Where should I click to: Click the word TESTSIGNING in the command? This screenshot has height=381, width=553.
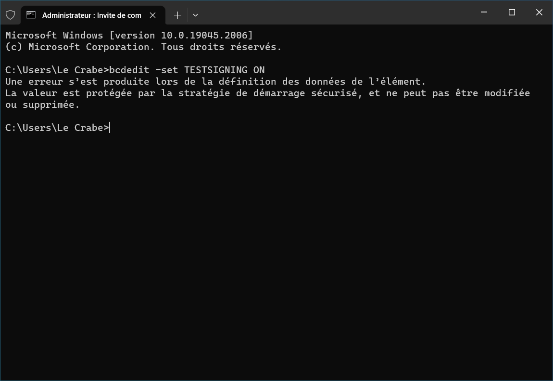pyautogui.click(x=216, y=70)
